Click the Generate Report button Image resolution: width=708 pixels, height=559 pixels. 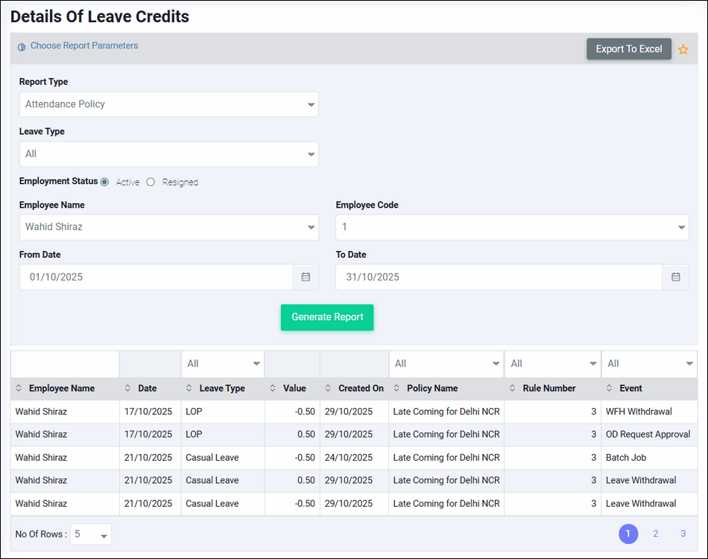pyautogui.click(x=326, y=317)
